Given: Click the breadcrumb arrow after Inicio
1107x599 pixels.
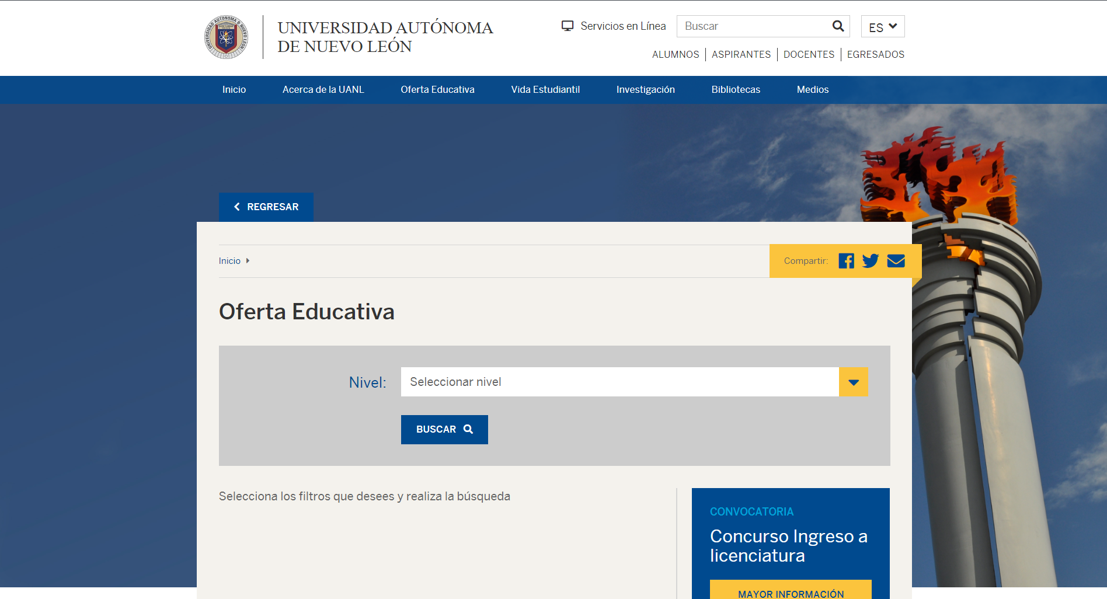Looking at the screenshot, I should 248,261.
